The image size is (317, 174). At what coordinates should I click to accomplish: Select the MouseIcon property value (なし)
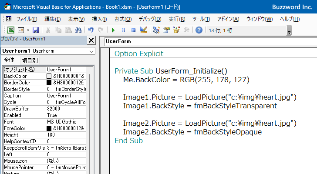(66, 161)
